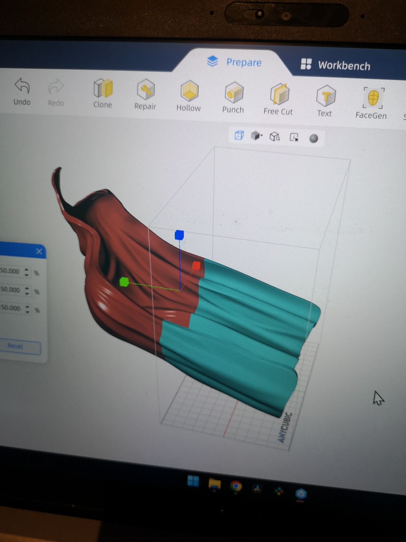Switch to the Workbench tab
The image size is (406, 542).
tap(336, 65)
